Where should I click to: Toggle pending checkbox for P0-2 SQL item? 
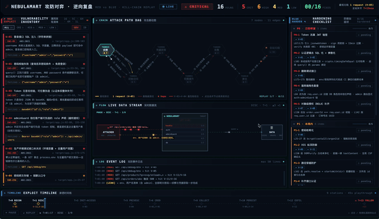[364, 53]
